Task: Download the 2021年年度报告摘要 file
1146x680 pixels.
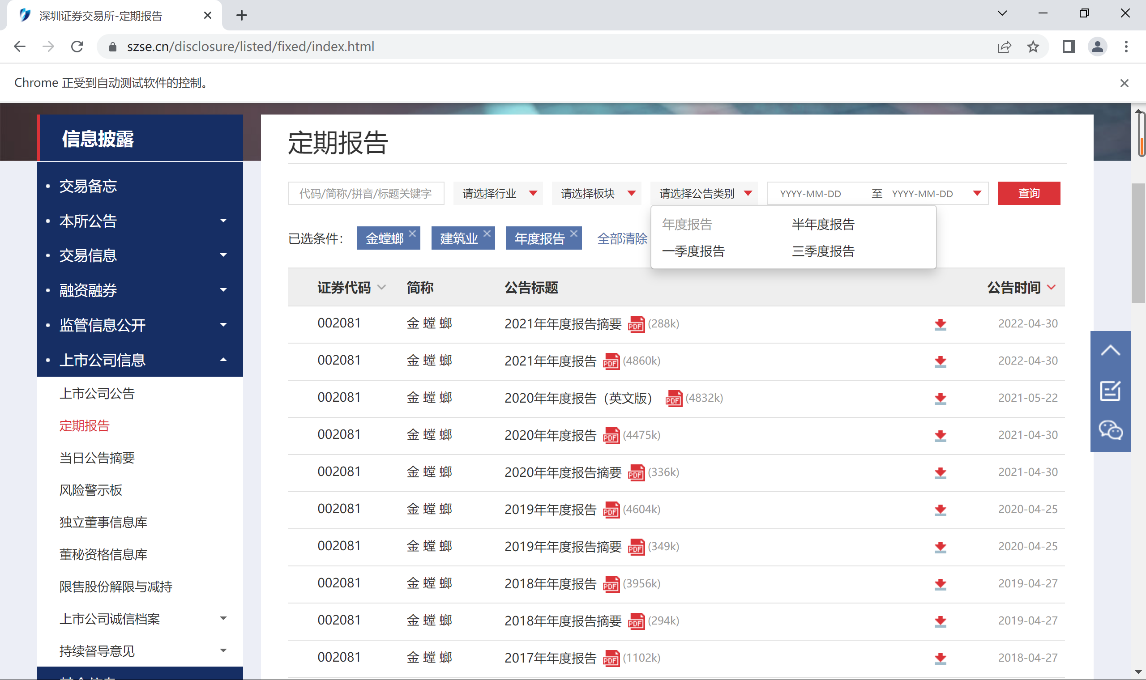Action: pos(940,324)
